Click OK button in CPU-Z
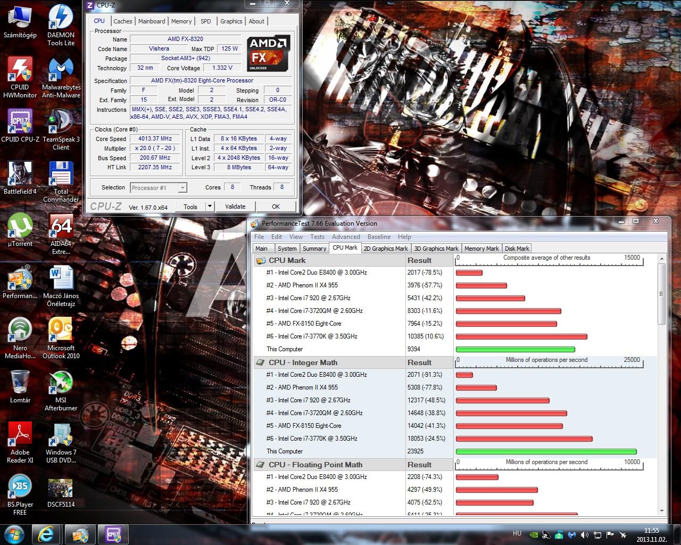Screen dimensions: 681x545 pos(276,207)
